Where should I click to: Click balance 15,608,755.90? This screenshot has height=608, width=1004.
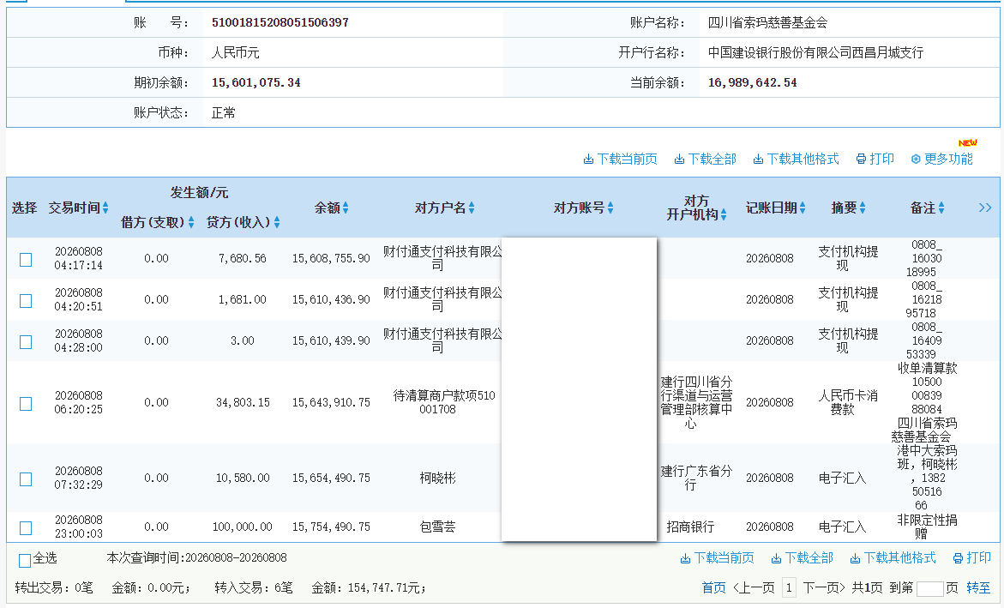331,258
